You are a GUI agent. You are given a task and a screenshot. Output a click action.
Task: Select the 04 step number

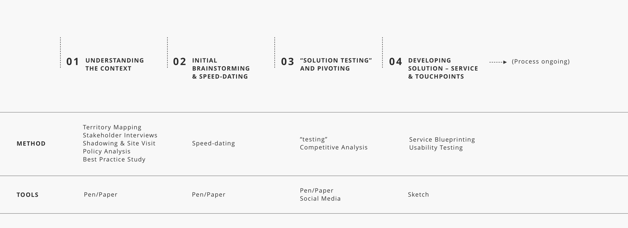coord(396,62)
